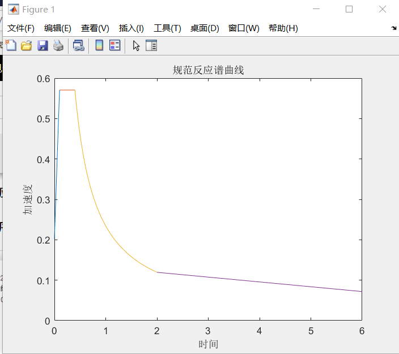Open the 查看(V) menu
The width and height of the screenshot is (399, 354).
(x=95, y=28)
